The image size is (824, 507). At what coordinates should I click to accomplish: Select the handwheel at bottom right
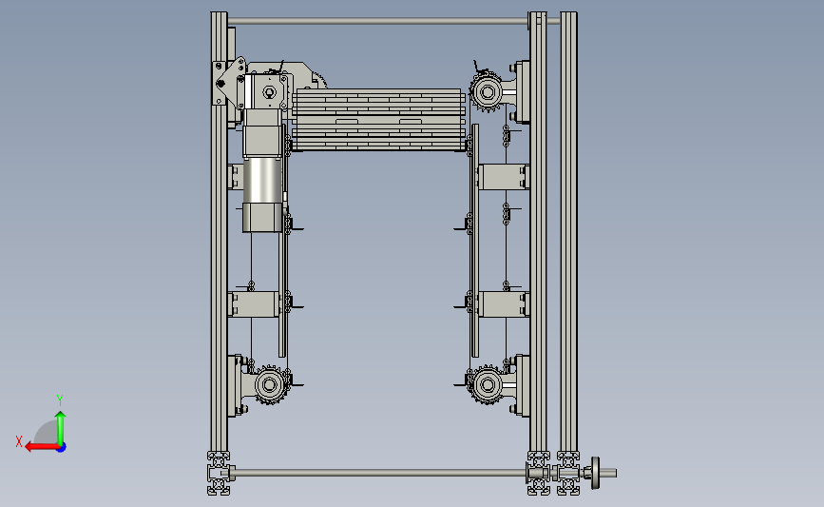point(595,473)
